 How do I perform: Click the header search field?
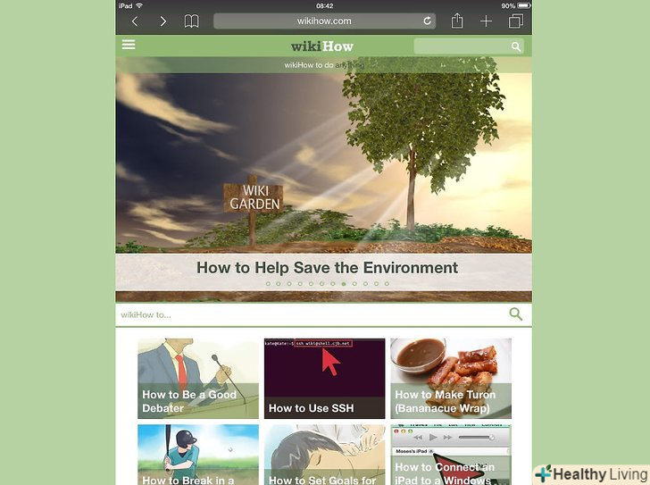tap(469, 46)
